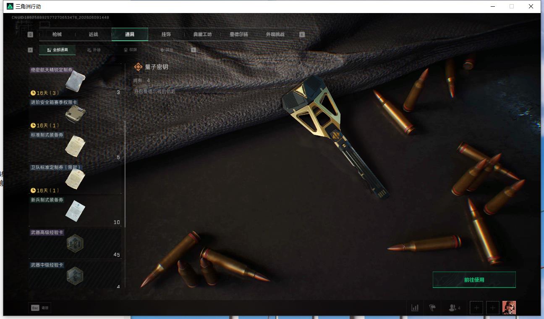Select the 绝密航天精锐定制券 item
This screenshot has width=544, height=319.
[x=75, y=80]
